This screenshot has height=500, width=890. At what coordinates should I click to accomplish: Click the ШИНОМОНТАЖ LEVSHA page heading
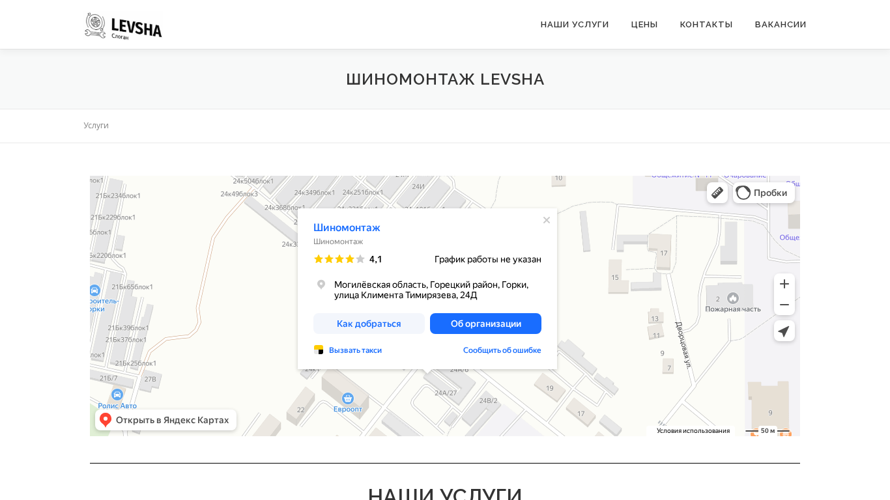coord(445,79)
